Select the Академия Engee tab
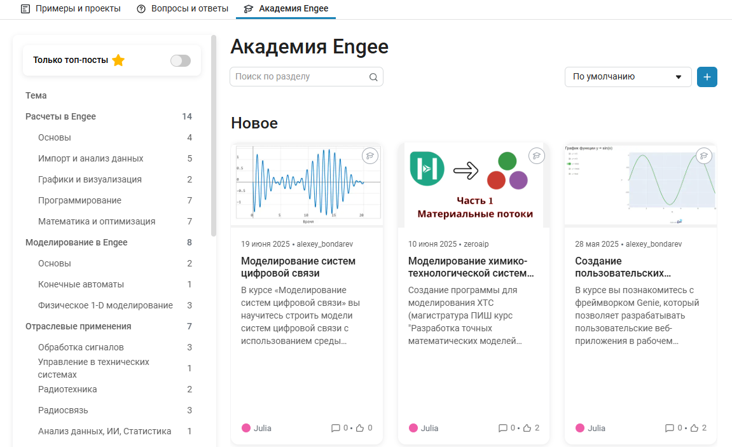Image resolution: width=732 pixels, height=447 pixels. 286,8
